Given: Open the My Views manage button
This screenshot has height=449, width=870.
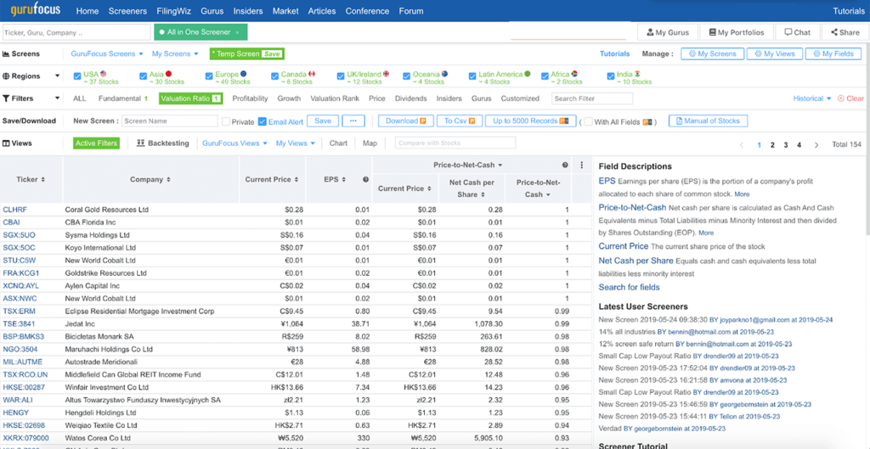Looking at the screenshot, I should [775, 53].
